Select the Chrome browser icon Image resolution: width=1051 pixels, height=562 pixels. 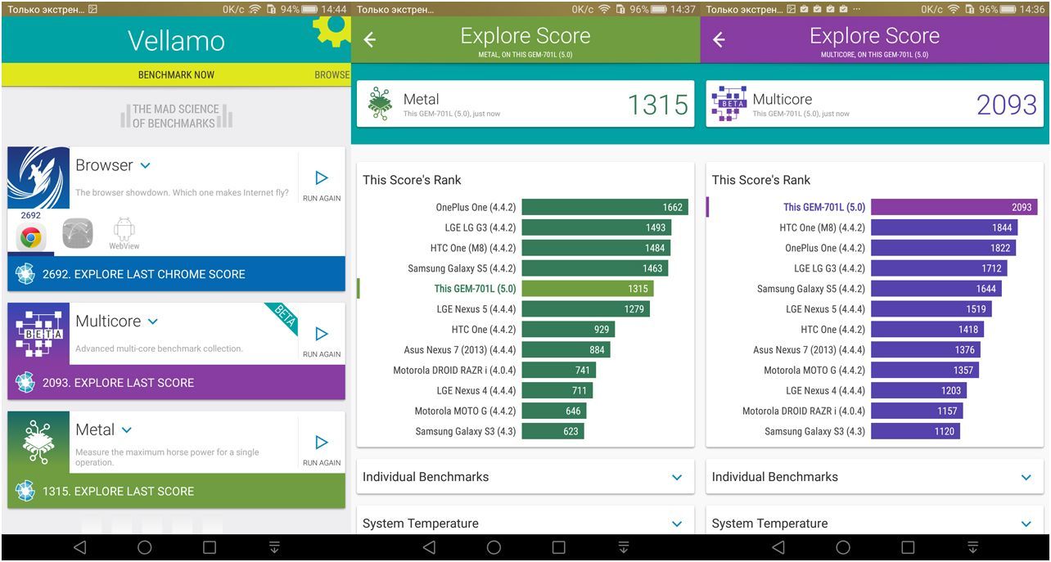pyautogui.click(x=31, y=236)
